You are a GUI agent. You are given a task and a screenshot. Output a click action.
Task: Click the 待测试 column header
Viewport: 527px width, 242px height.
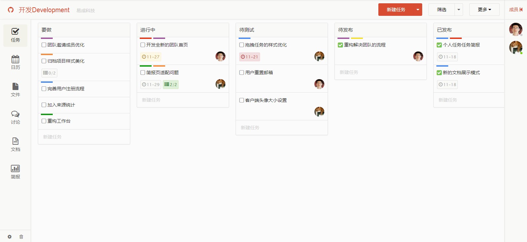[x=282, y=30]
